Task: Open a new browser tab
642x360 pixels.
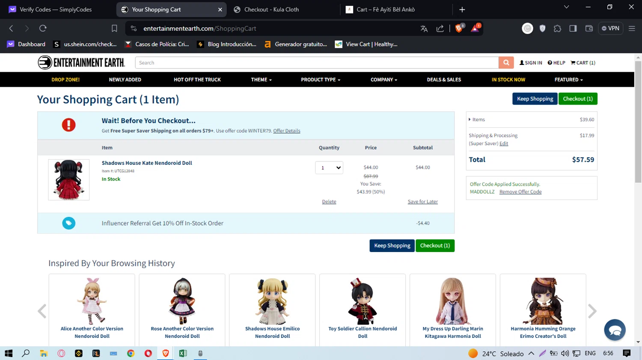Action: coord(462,9)
